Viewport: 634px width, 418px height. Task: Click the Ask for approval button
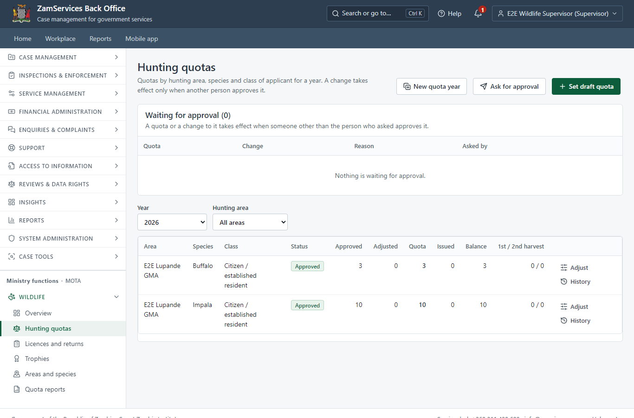(x=509, y=86)
